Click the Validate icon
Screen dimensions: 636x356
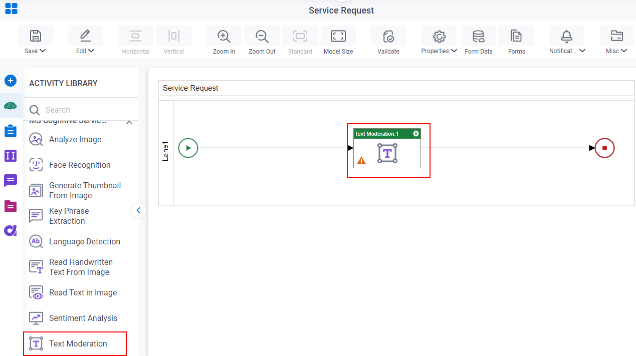[x=388, y=36]
